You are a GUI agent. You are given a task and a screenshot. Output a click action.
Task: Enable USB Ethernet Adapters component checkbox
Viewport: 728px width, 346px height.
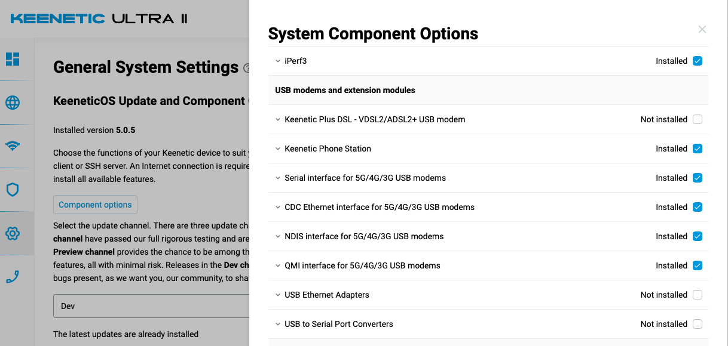pyautogui.click(x=698, y=295)
